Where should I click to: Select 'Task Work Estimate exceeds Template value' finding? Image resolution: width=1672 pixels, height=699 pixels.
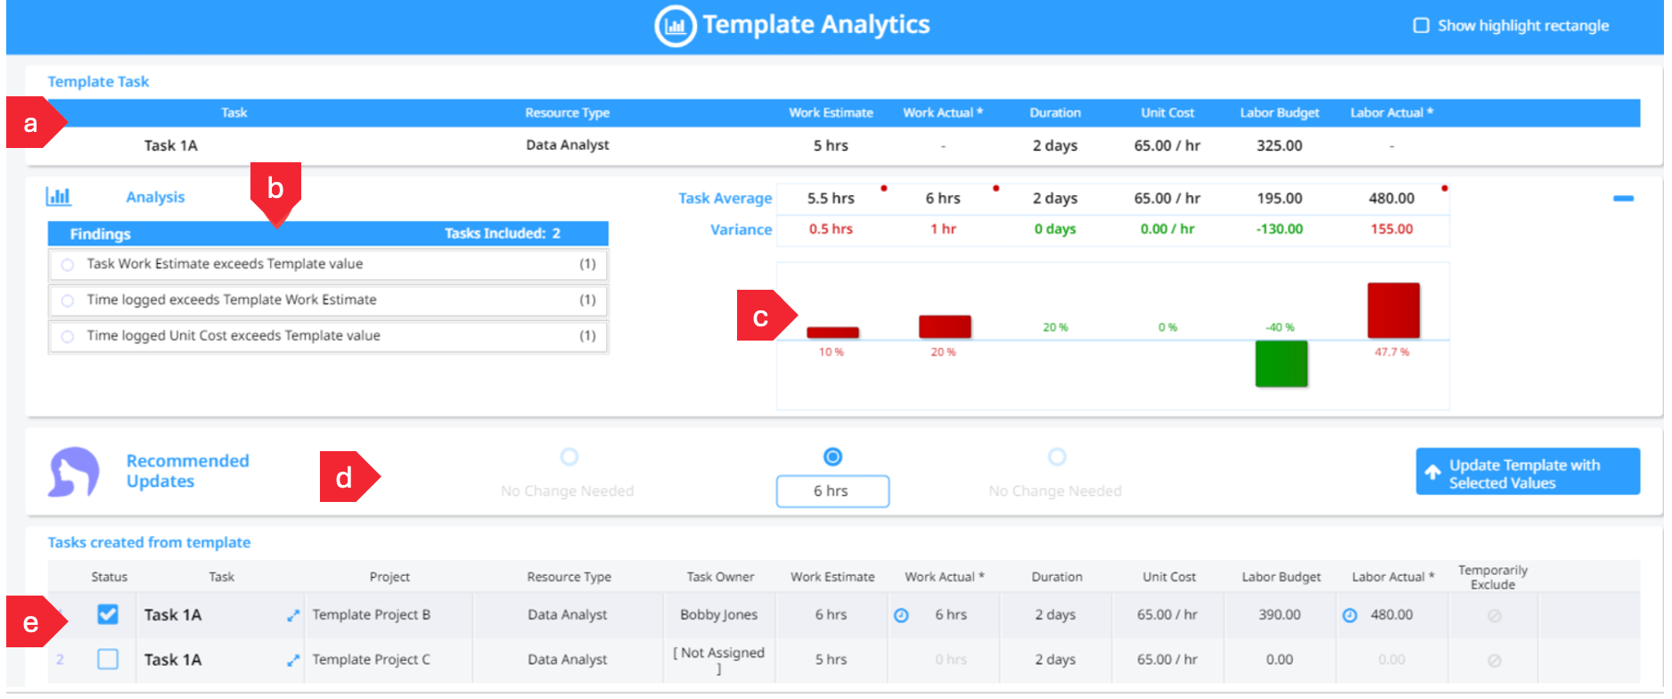point(68,265)
